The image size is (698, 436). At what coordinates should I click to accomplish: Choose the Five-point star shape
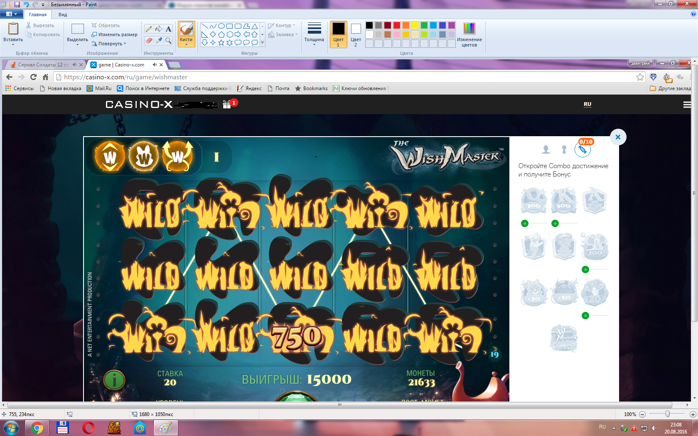[x=221, y=42]
